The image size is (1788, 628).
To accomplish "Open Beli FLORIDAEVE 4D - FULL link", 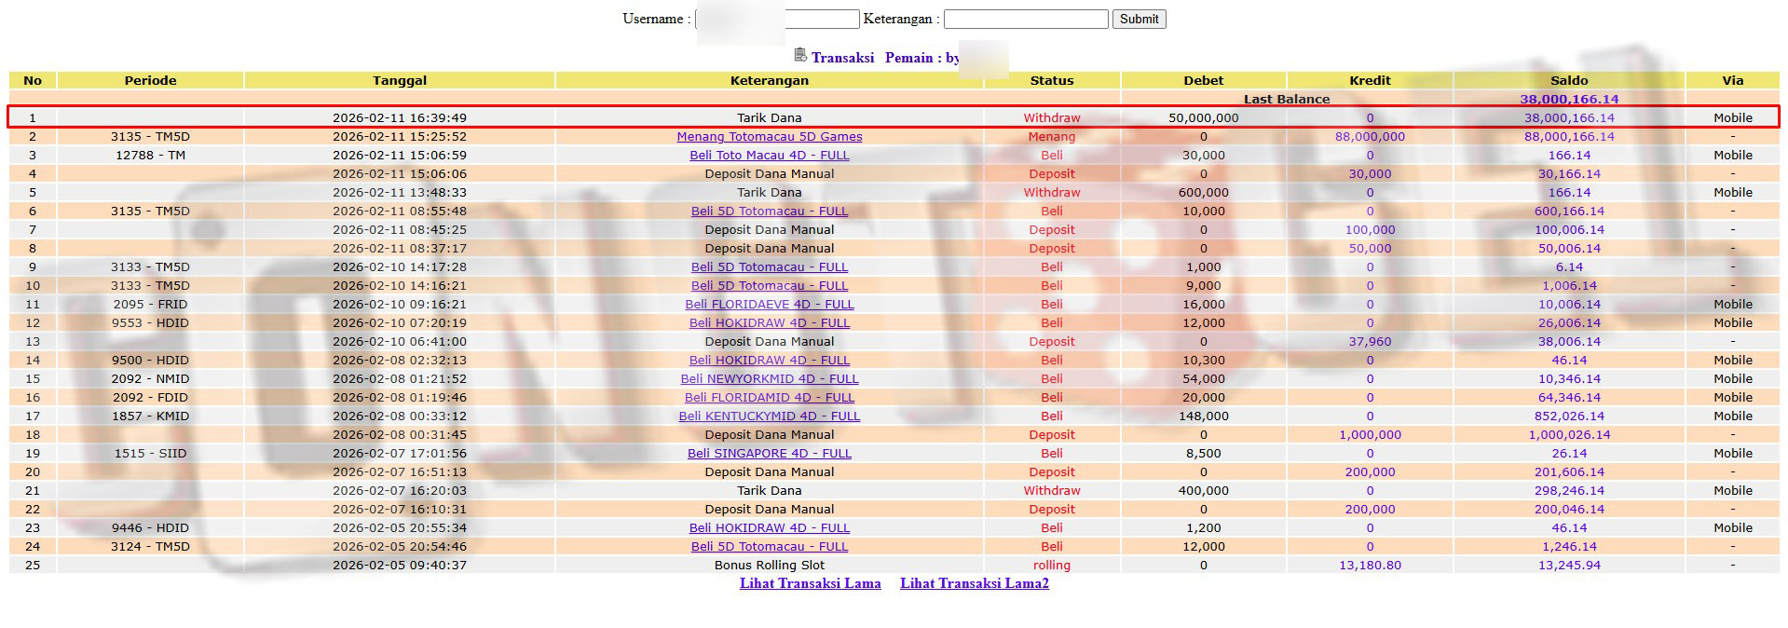I will [x=769, y=305].
